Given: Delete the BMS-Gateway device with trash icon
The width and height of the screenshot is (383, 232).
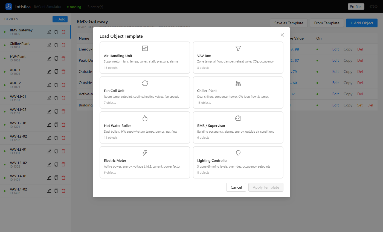Looking at the screenshot, I should point(63,32).
